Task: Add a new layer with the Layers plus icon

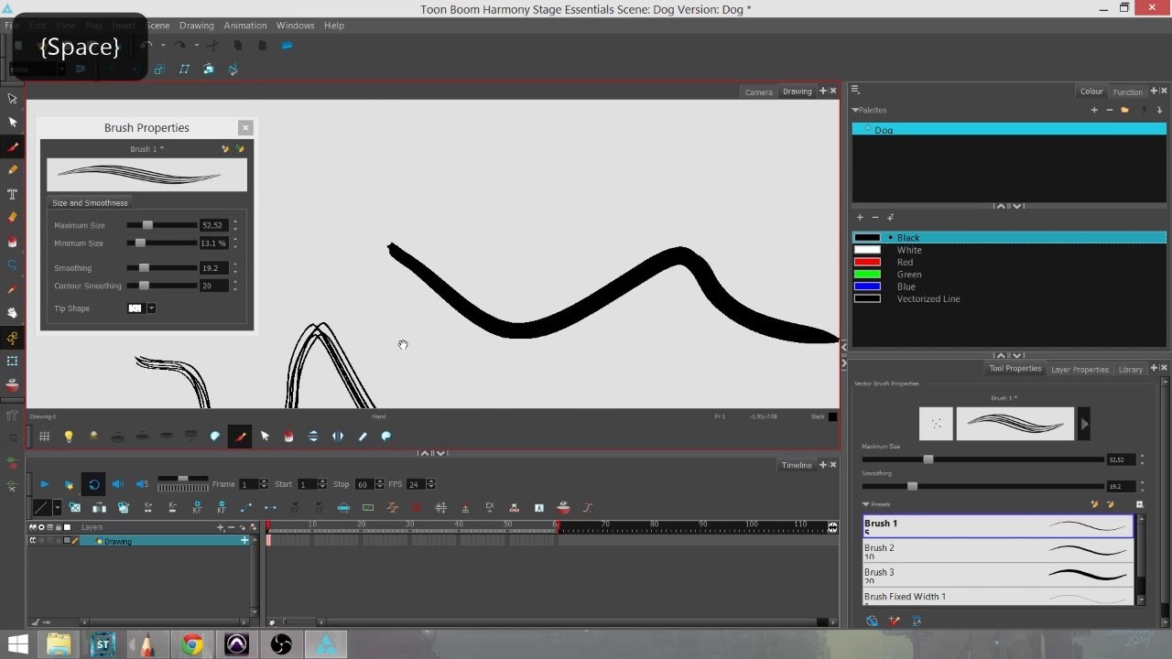Action: [220, 527]
